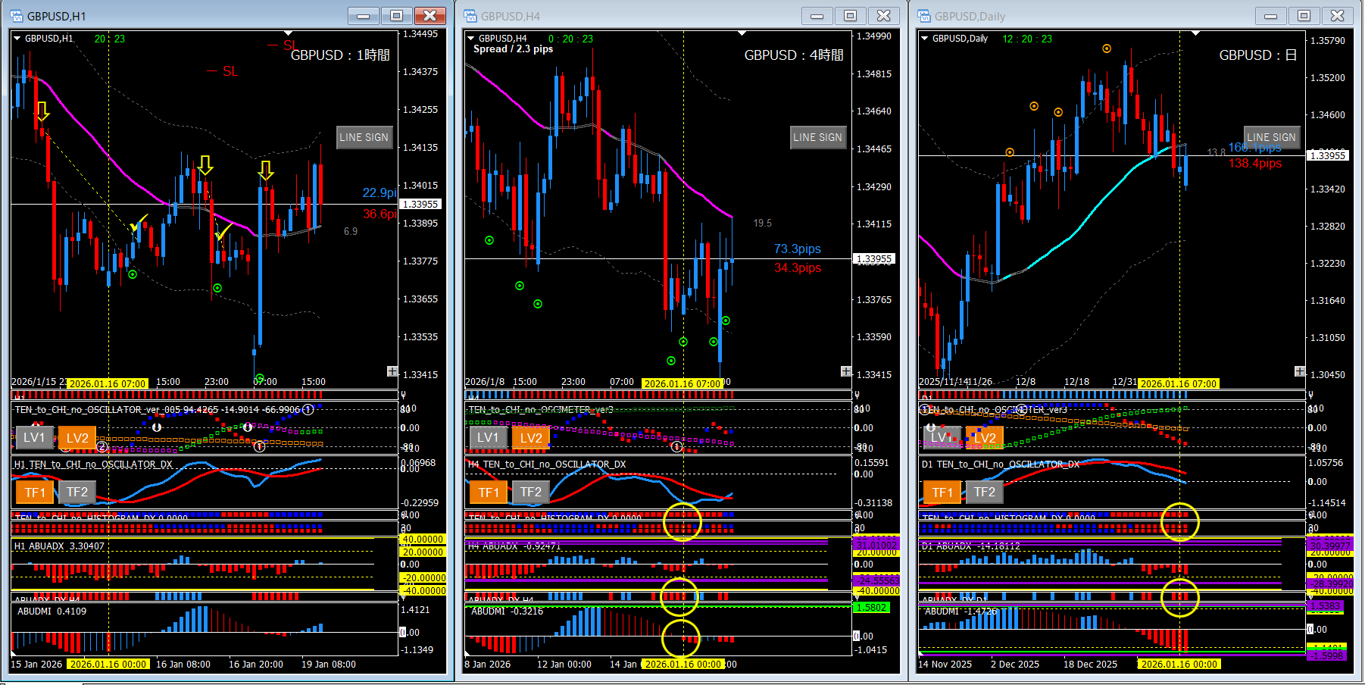Image resolution: width=1365 pixels, height=685 pixels.
Task: Click 'H4 TEN_to_CHI_no_OSCILLATOR_DX' label
Action: coord(547,464)
